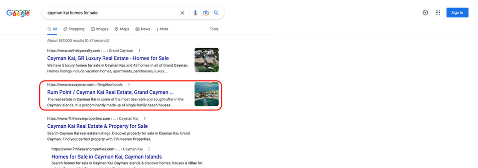
Task: Open 'Cayman Kai, GR Luxury Real Estate - Homes for Sale' link
Action: tap(108, 58)
